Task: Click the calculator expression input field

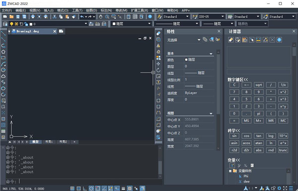Action: coord(259,71)
